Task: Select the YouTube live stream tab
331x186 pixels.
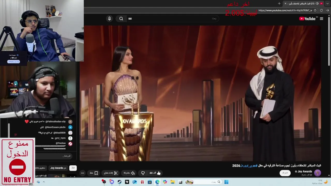Action: 304,3
